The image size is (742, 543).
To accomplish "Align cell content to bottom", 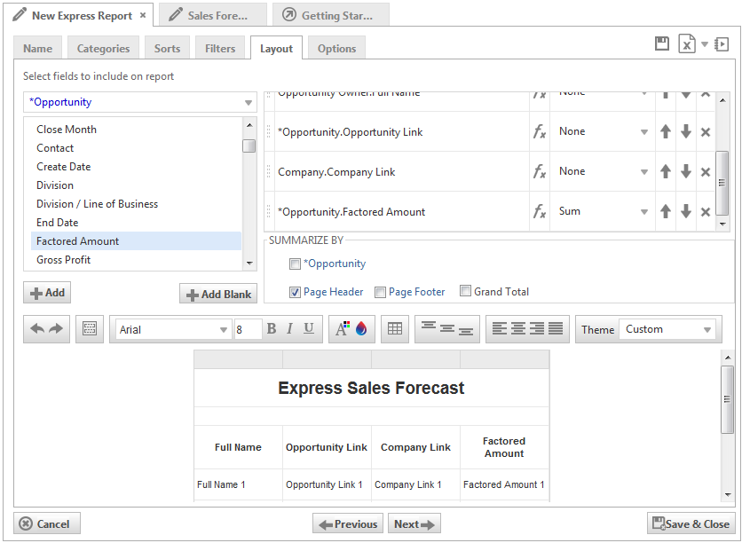I will [466, 331].
